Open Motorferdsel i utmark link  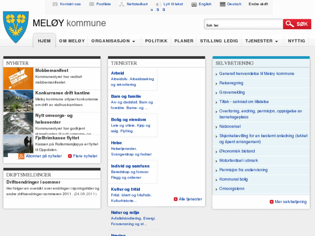(238, 161)
